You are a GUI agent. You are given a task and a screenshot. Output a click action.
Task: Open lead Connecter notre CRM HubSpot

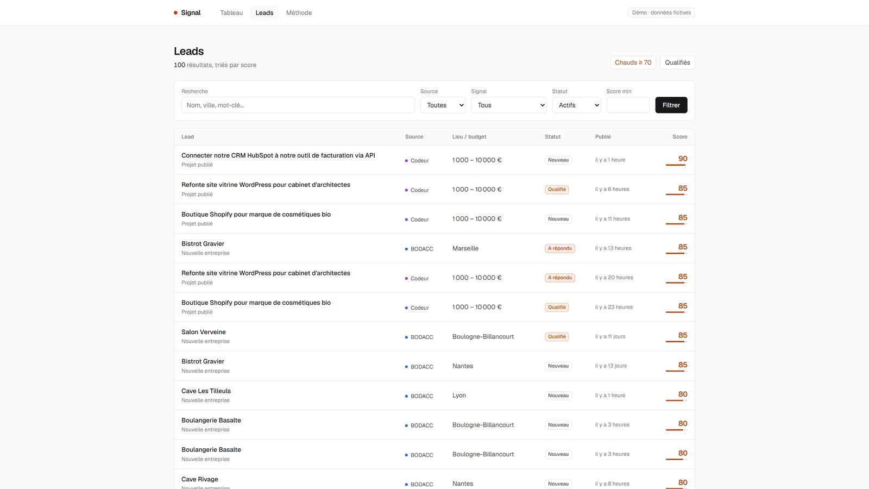pyautogui.click(x=278, y=155)
